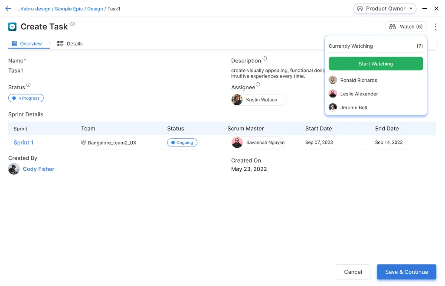Click the Create Task checkmark icon
The image size is (445, 286).
(x=13, y=27)
